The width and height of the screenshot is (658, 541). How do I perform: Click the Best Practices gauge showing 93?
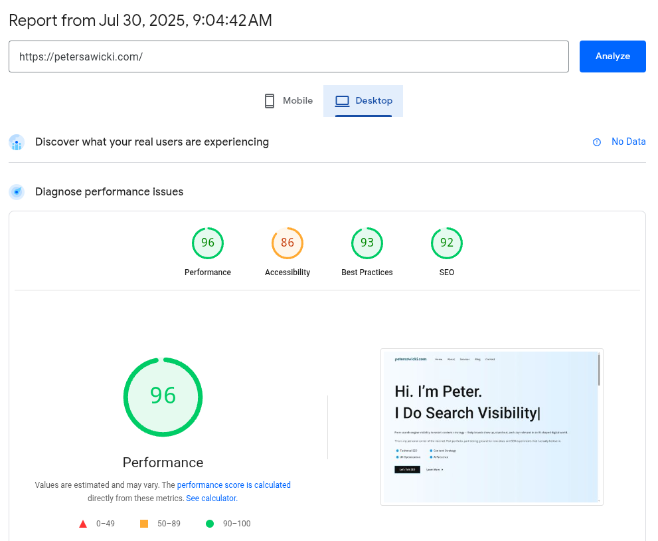pos(367,243)
